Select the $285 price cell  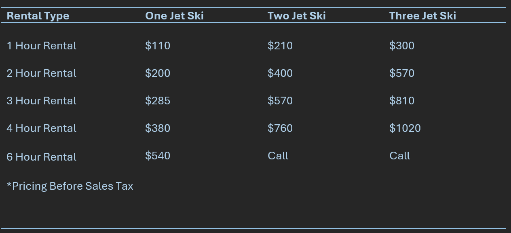158,101
